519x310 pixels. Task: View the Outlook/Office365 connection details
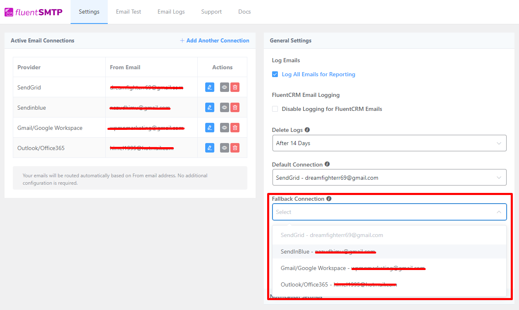point(225,148)
